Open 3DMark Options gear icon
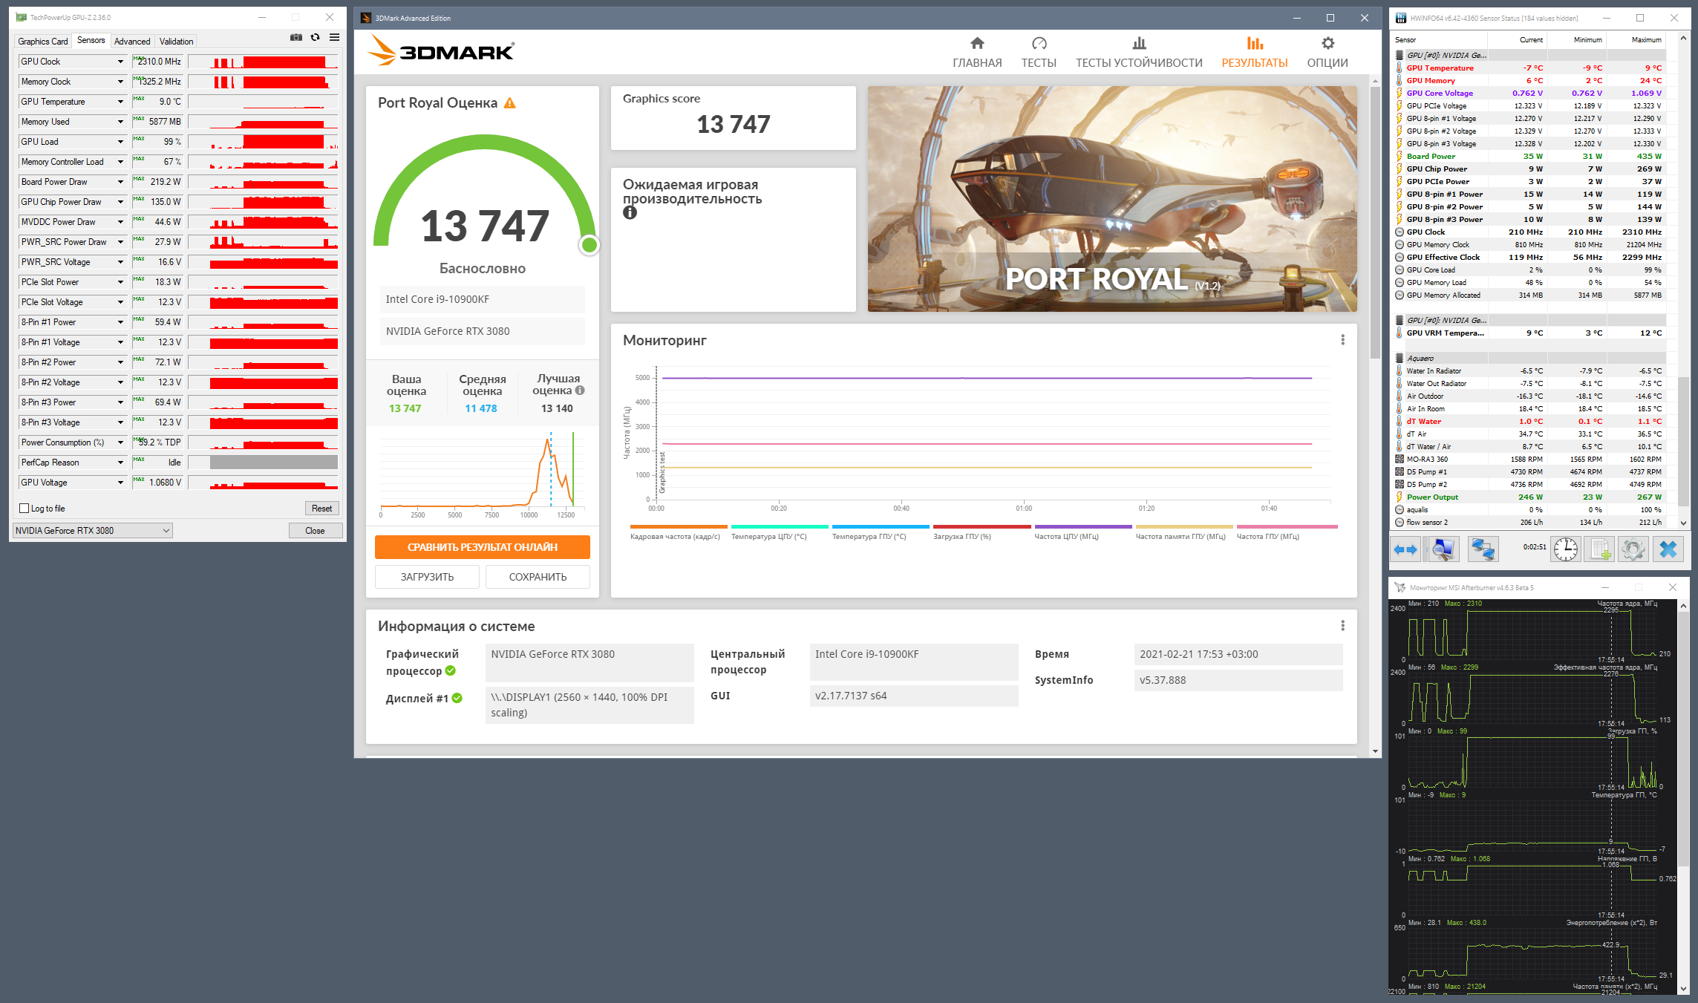1698x1003 pixels. coord(1327,44)
